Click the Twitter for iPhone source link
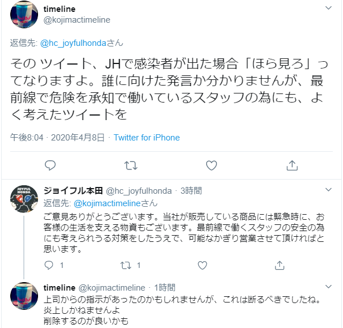343x328 pixels. [x=147, y=138]
